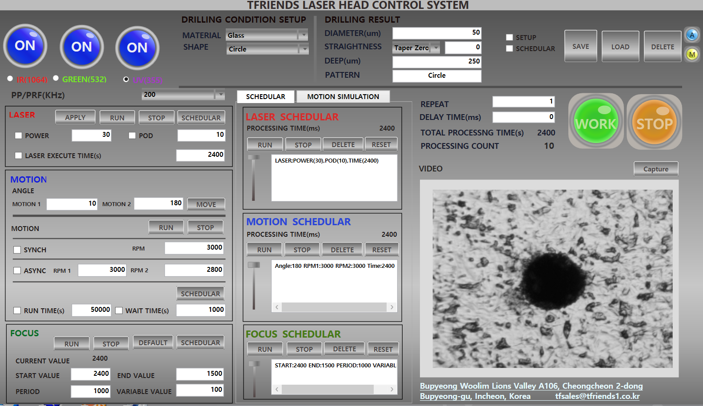This screenshot has width=703, height=406.
Task: Click SCHEDULAR in the LASER panel
Action: pos(201,117)
